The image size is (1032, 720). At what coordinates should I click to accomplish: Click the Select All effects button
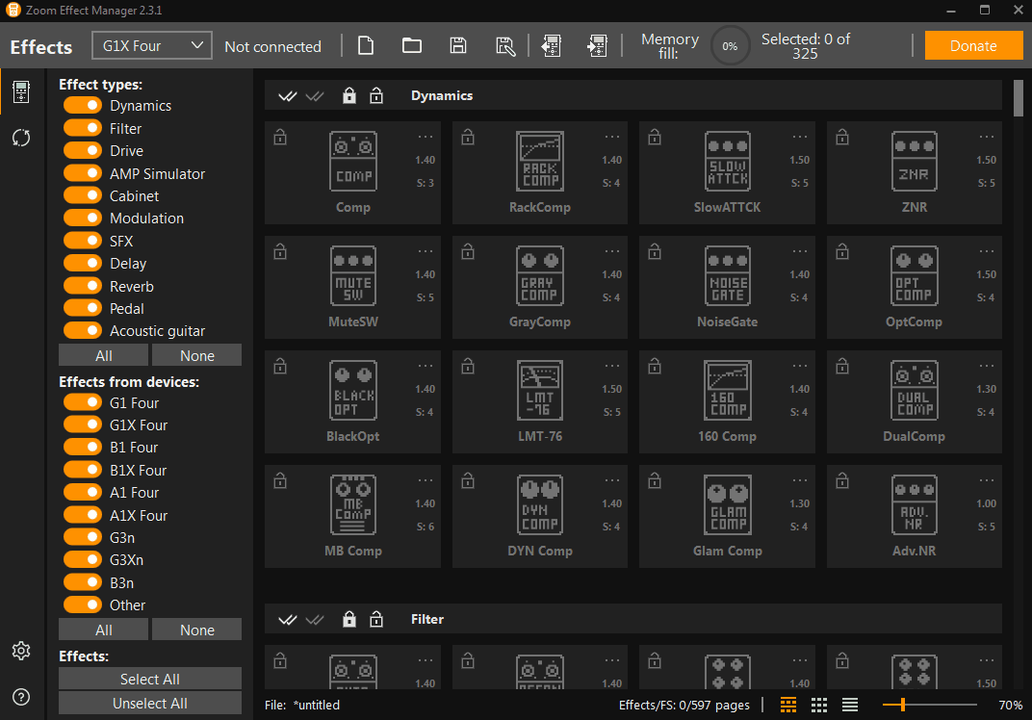point(150,679)
